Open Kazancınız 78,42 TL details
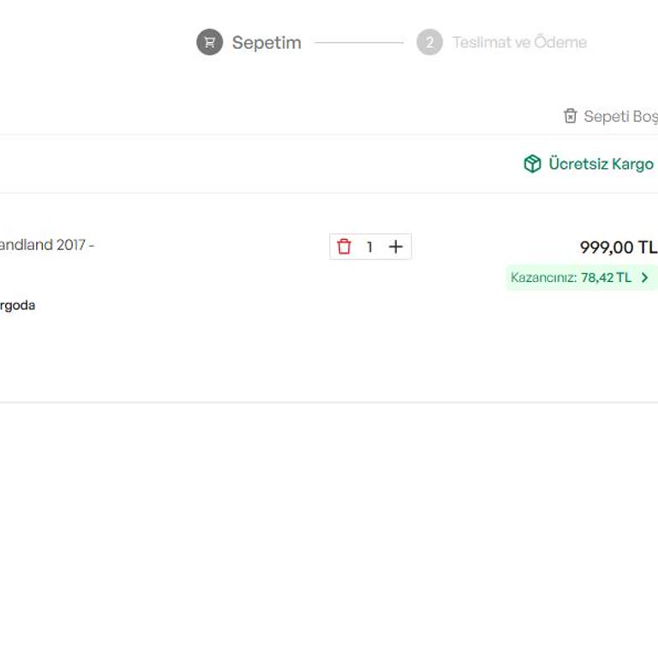 click(x=582, y=278)
